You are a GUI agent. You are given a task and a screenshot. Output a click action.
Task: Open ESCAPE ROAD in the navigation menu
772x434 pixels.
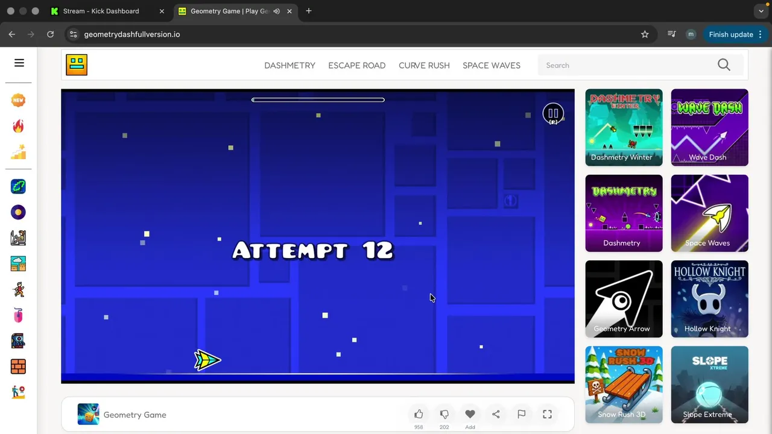coord(357,65)
